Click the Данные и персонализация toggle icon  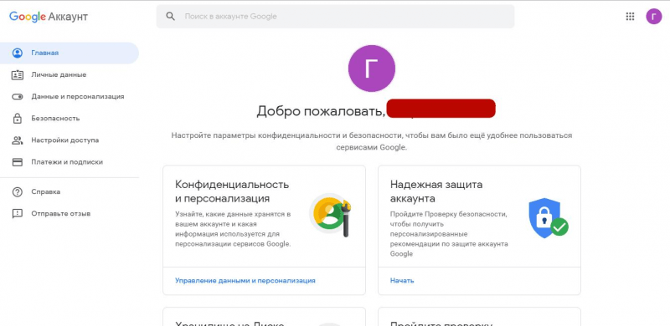tap(17, 97)
